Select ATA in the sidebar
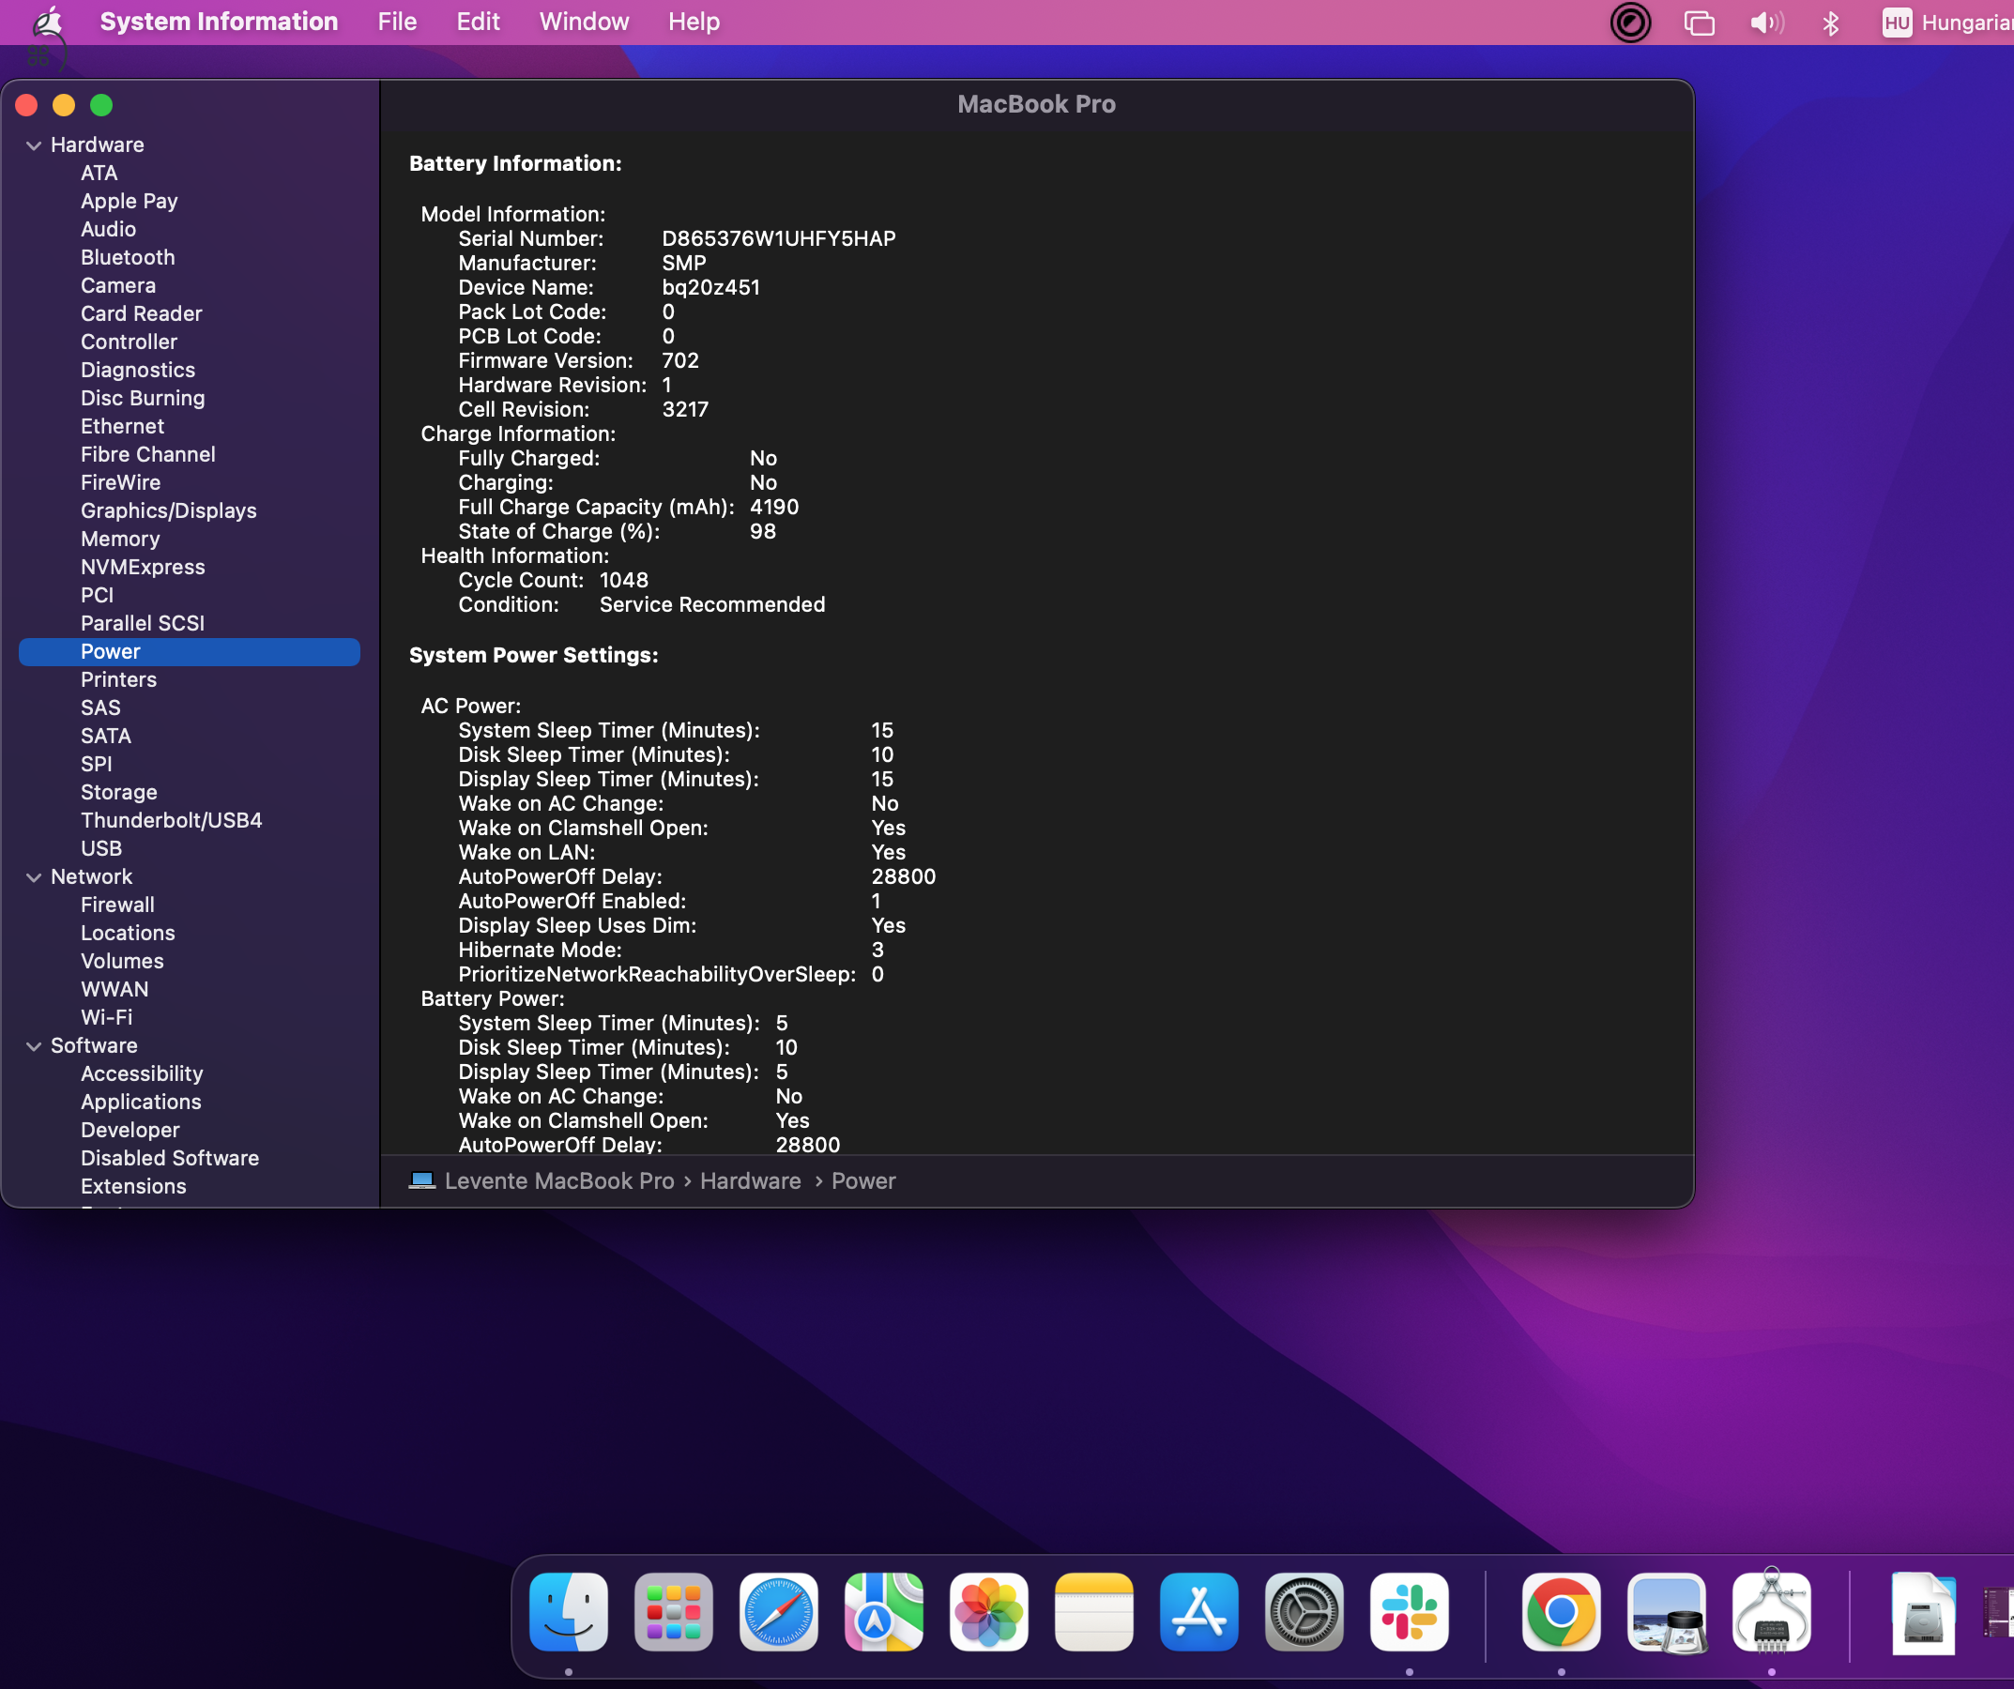The width and height of the screenshot is (2014, 1689). 99,174
